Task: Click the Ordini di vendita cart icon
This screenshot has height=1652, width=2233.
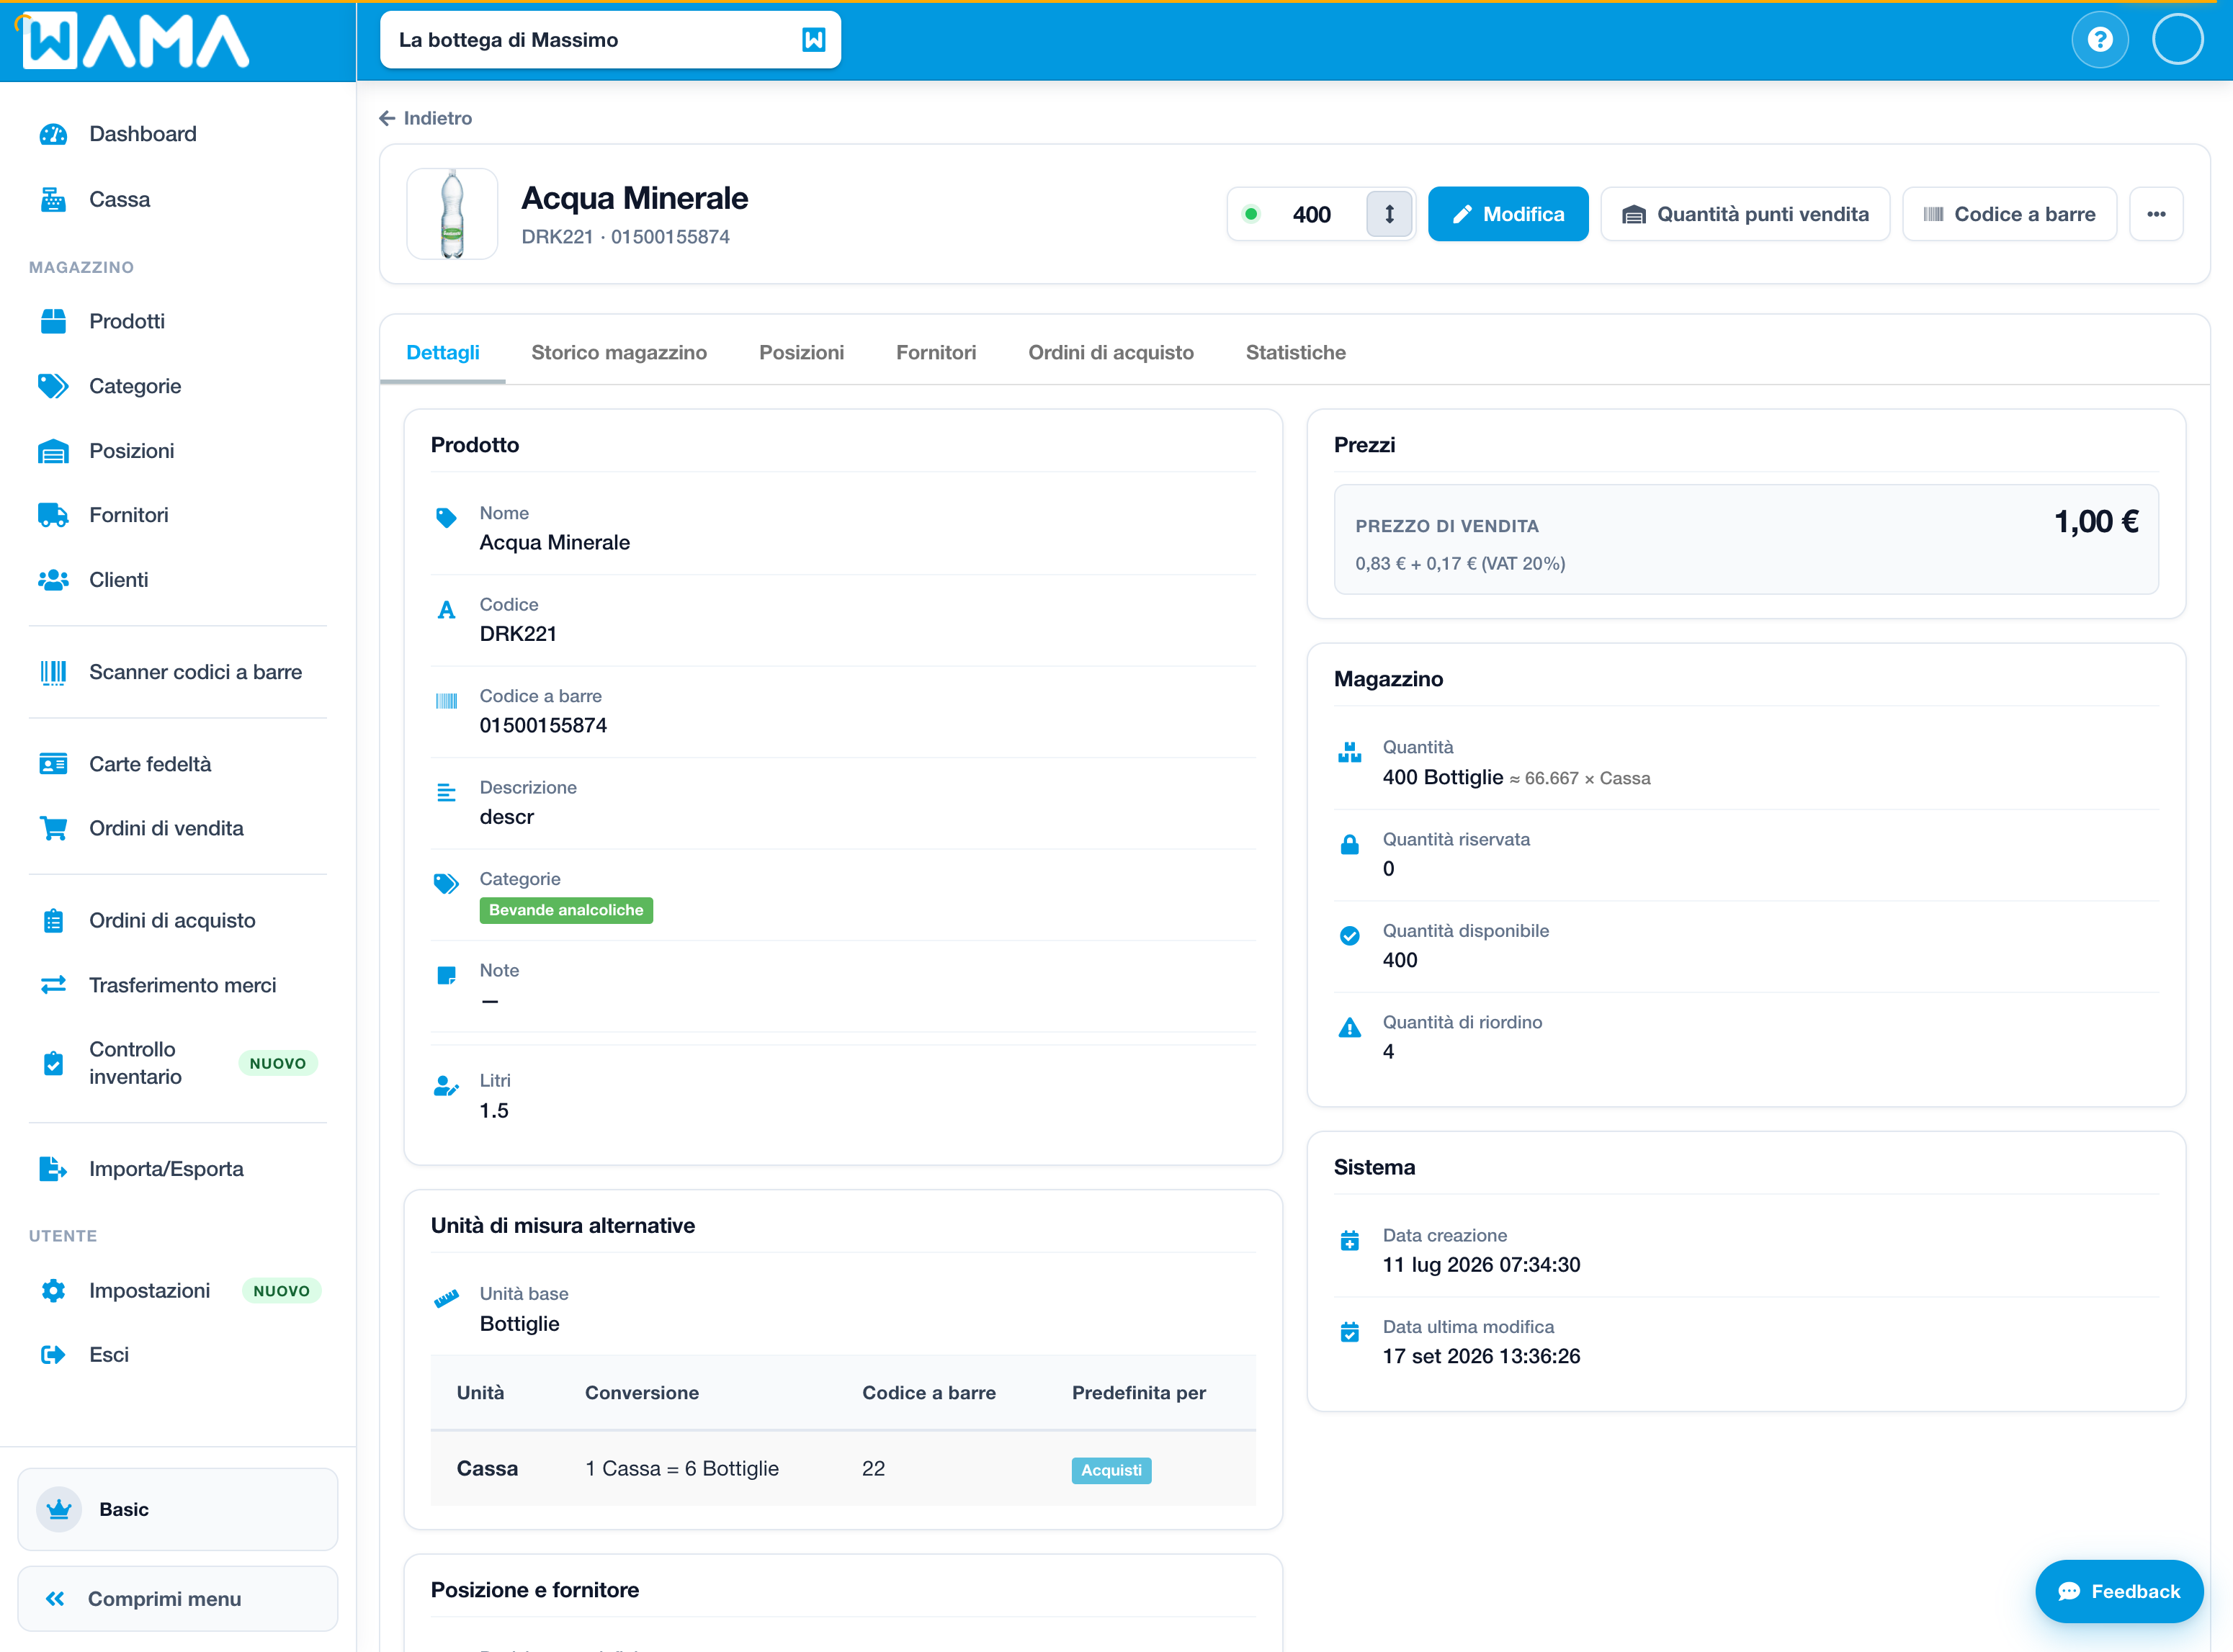Action: (x=53, y=828)
